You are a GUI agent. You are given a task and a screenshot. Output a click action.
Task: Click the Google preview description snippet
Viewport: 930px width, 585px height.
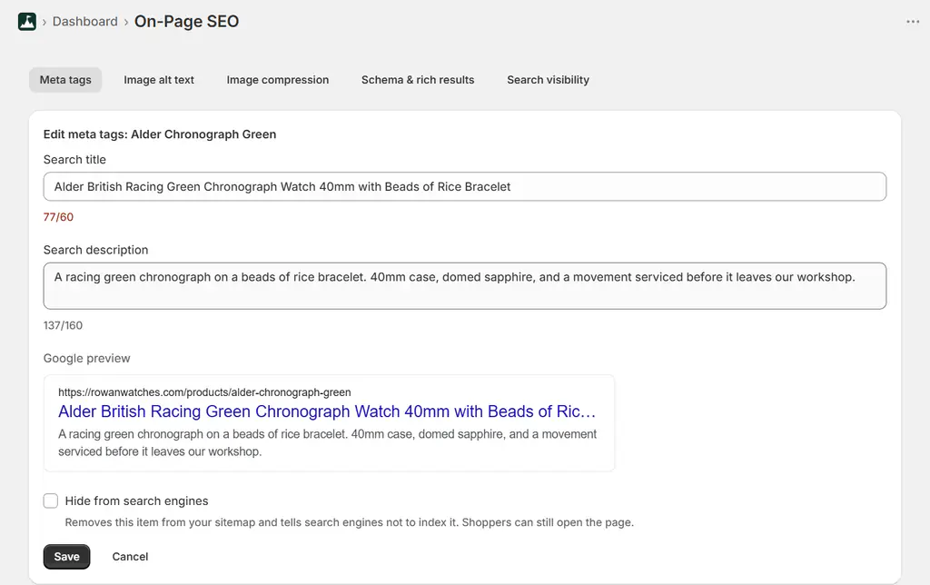pyautogui.click(x=327, y=442)
